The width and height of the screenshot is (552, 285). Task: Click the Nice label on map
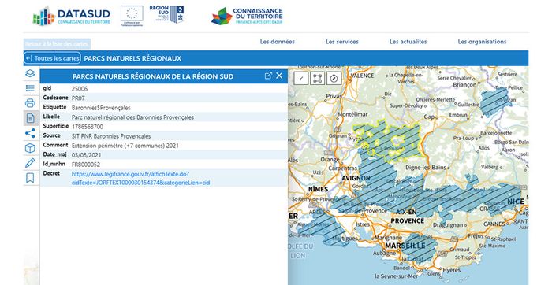(x=516, y=202)
